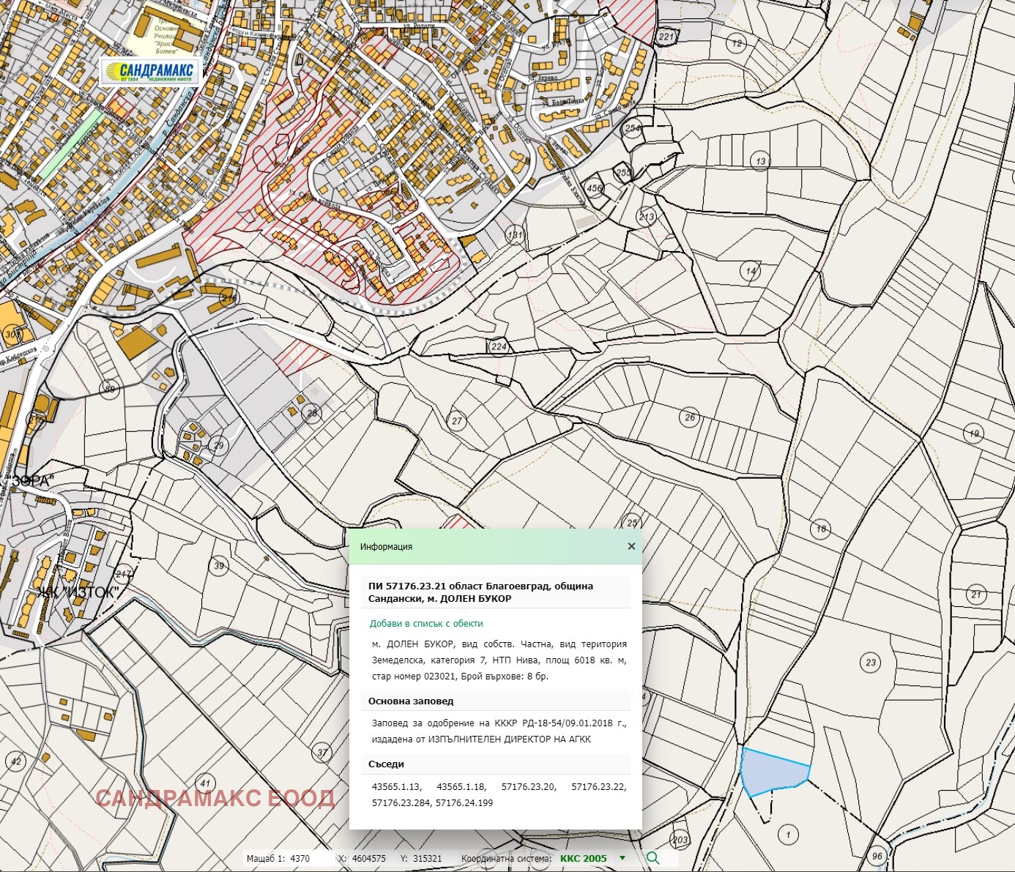Click map label number 23

pos(871,663)
